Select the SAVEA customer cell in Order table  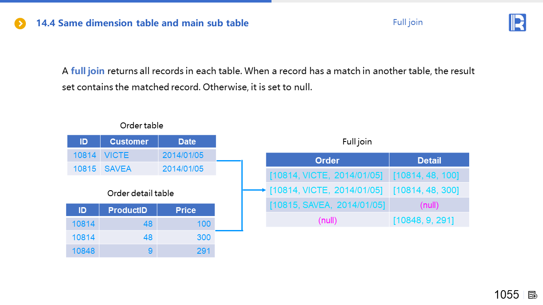[x=118, y=169]
